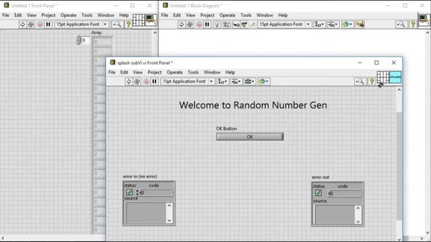The height and width of the screenshot is (242, 431).
Task: Toggle highlight execution light bulb
Action: 217,24
